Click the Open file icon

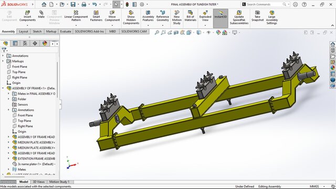coord(62,4)
